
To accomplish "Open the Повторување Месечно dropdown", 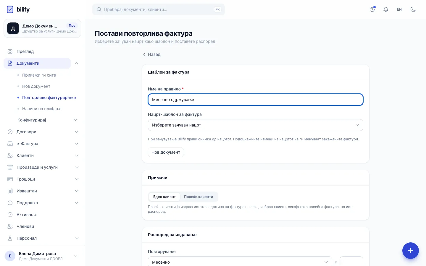I will tap(240, 262).
